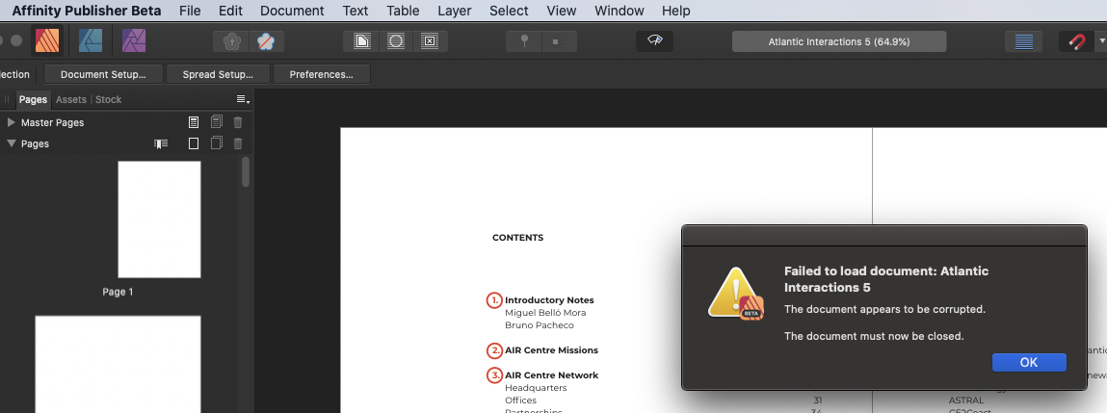Open the Table menu
Viewport: 1107px width, 413px height.
403,11
